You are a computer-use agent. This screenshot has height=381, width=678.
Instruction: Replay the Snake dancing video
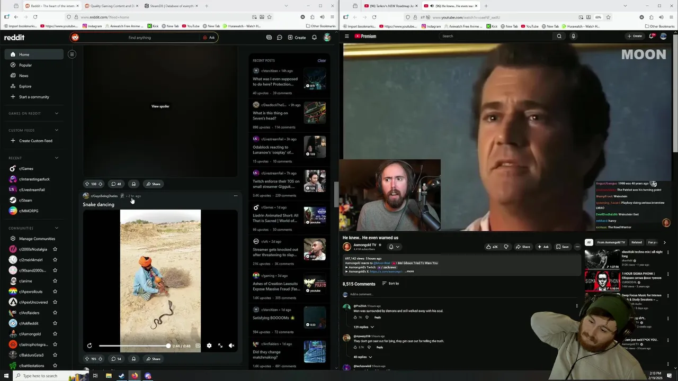(90, 346)
